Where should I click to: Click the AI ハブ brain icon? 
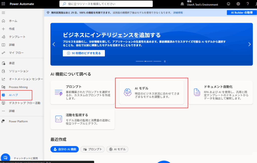4,95
